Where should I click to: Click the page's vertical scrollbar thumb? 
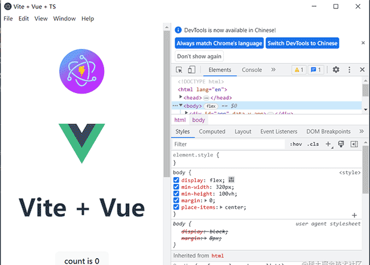coord(167,103)
